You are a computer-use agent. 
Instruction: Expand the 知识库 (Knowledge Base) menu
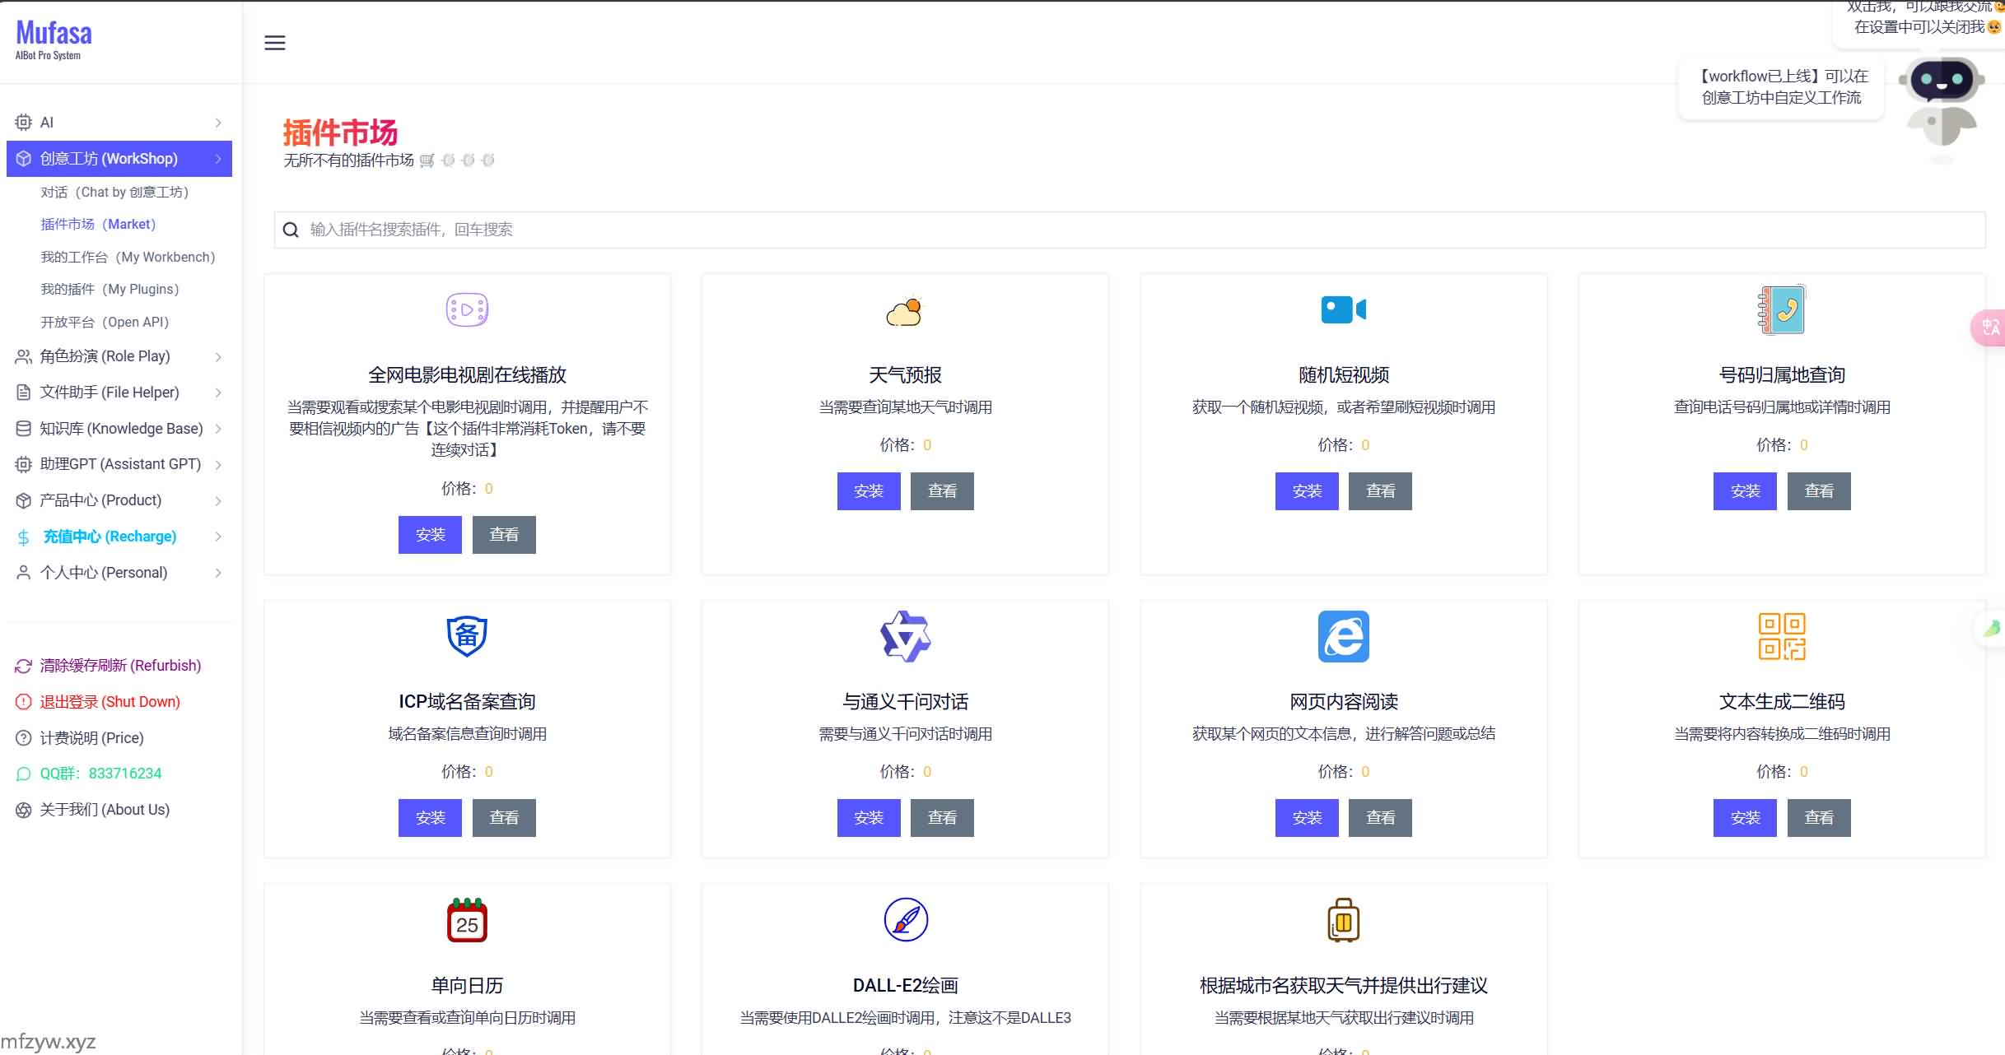point(119,429)
